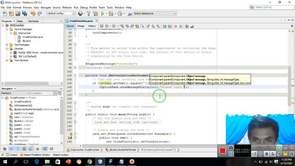Screen dimensions: 295x166
Task: Open the Members dropdown in Navigator
Action: (16, 93)
